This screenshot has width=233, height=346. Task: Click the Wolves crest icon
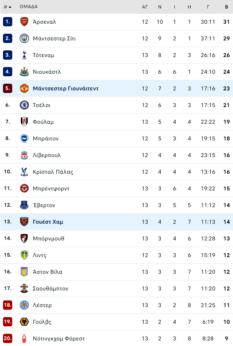[x=24, y=322]
